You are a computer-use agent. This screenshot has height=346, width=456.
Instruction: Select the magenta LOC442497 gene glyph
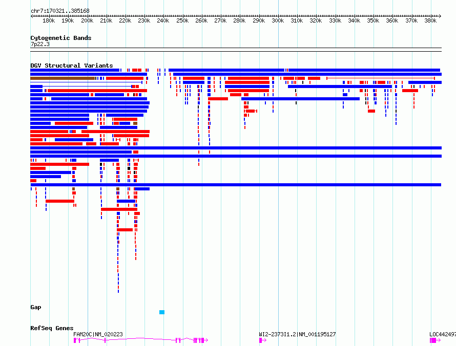pos(435,340)
